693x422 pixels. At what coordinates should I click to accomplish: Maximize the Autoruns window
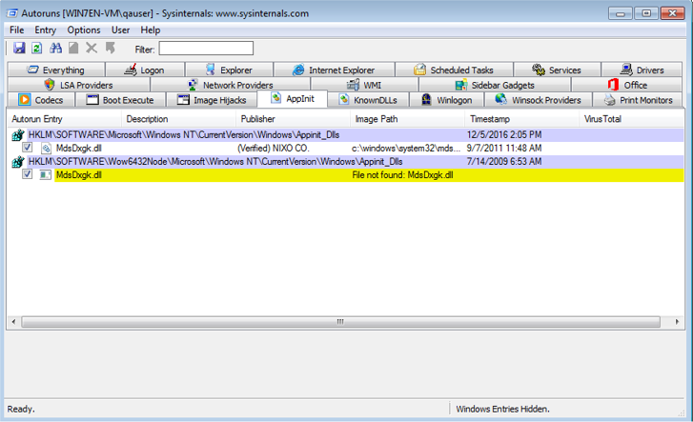click(646, 13)
